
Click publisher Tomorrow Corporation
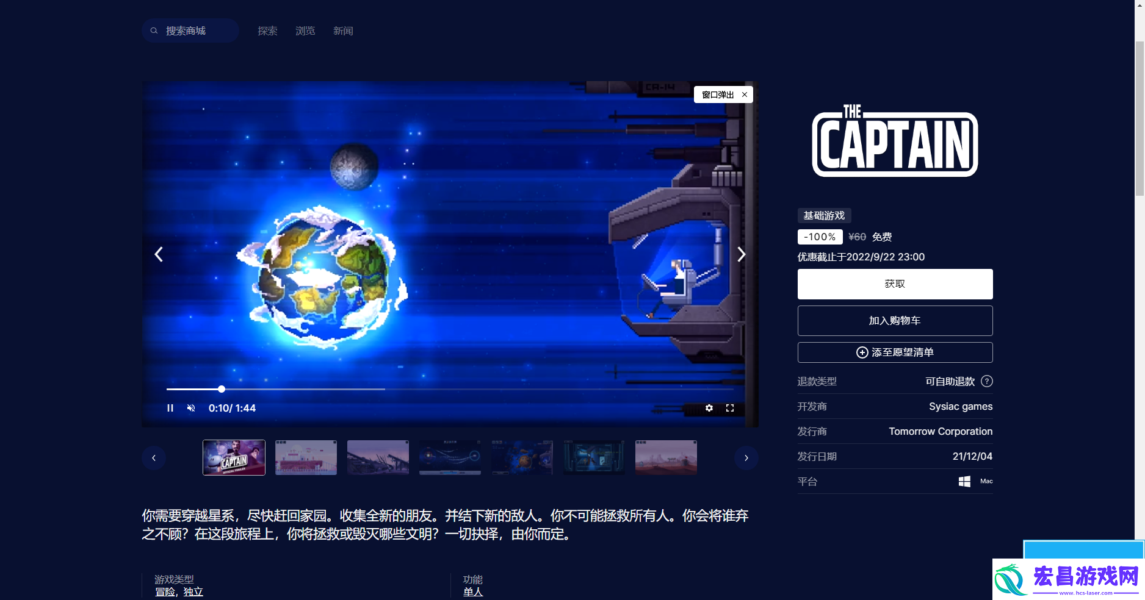click(941, 431)
